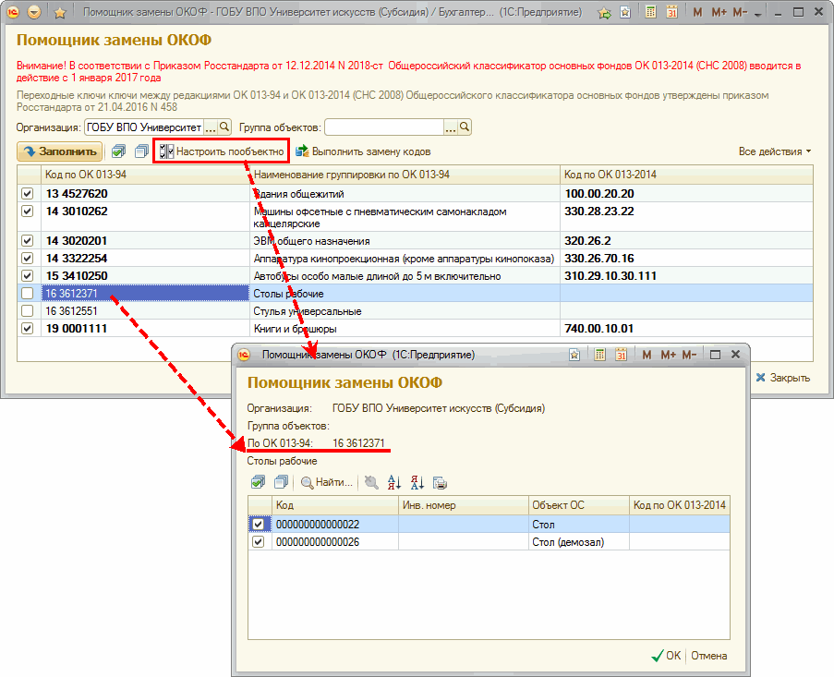Cancel search icon in dialog toolbar
Image resolution: width=834 pixels, height=677 pixels.
coord(370,482)
